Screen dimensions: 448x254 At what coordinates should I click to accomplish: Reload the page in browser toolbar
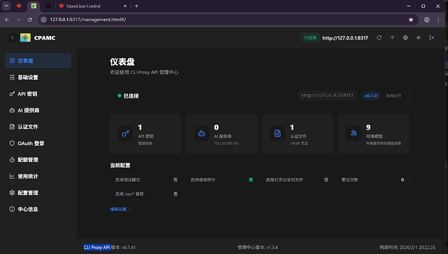30,19
